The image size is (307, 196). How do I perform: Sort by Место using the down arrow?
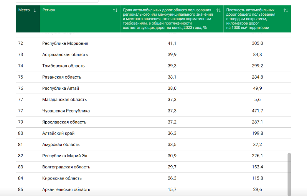click(x=35, y=10)
